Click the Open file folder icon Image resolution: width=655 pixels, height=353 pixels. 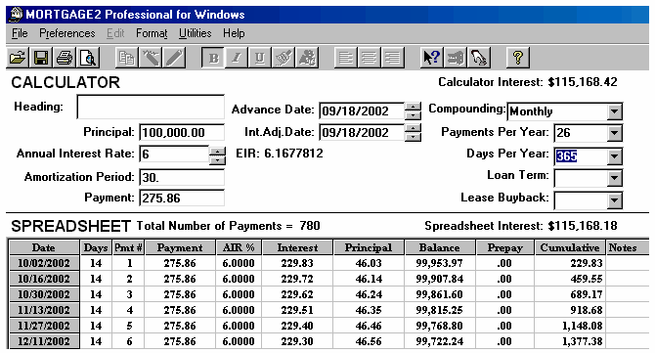pyautogui.click(x=18, y=58)
